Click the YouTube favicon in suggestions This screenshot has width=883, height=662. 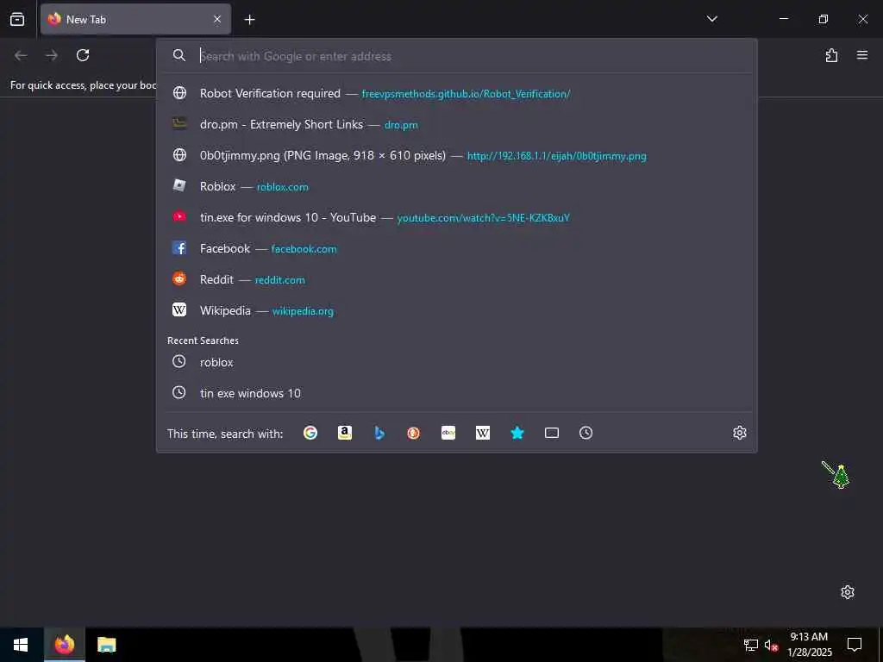tap(179, 216)
